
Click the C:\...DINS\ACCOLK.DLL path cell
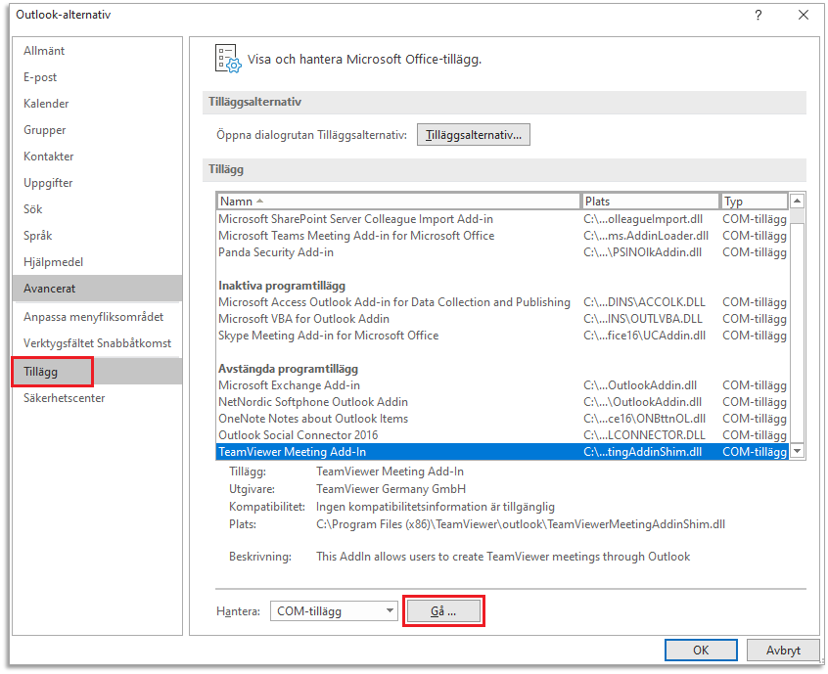pos(644,302)
